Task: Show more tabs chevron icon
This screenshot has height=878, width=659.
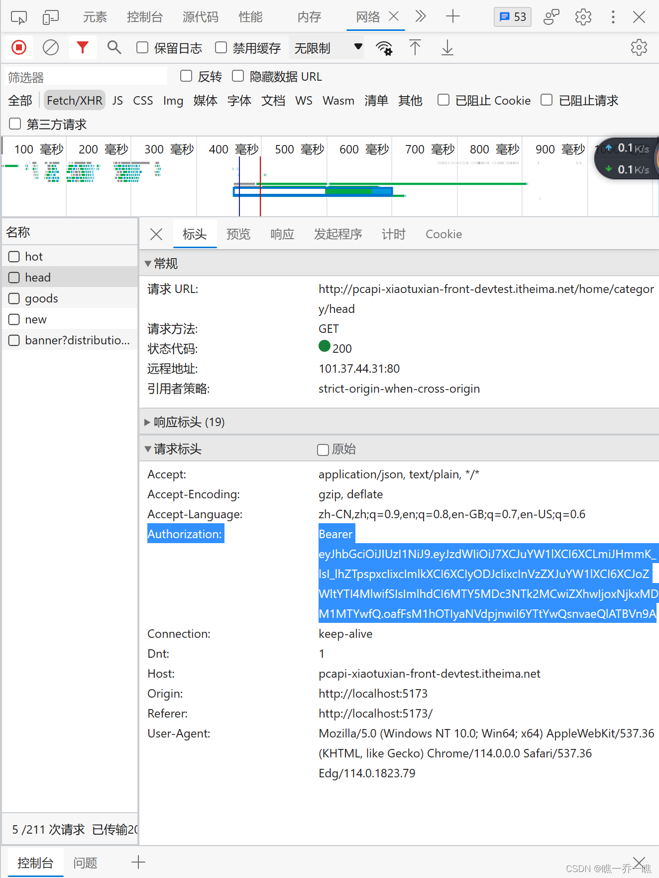Action: coord(421,17)
